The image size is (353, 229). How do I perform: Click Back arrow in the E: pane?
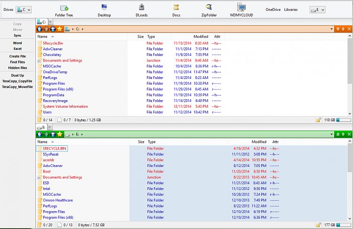40,134
